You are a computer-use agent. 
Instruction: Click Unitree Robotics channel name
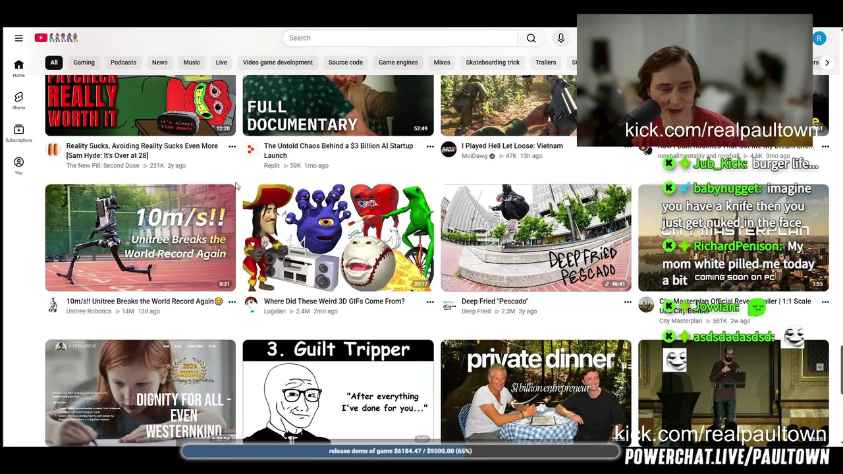89,311
